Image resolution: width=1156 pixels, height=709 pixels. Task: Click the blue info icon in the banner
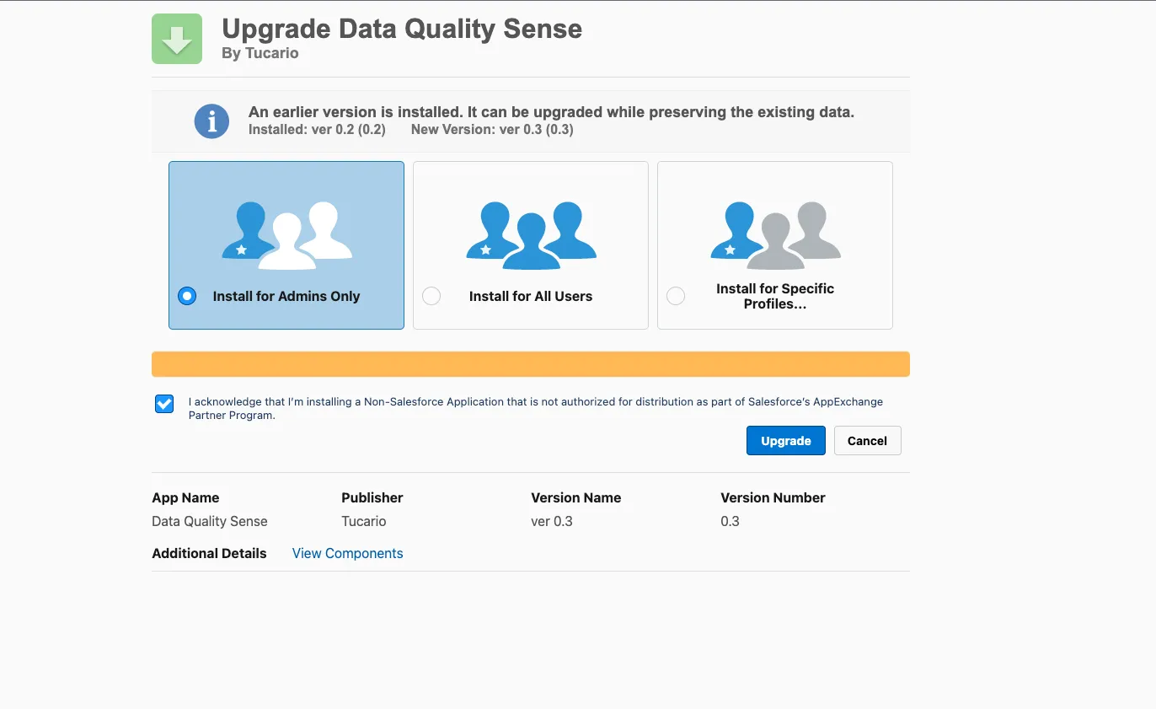point(211,121)
